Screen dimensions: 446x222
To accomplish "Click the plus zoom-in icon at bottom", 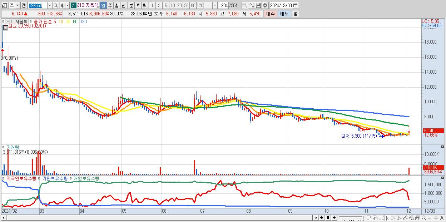I will coord(436,218).
